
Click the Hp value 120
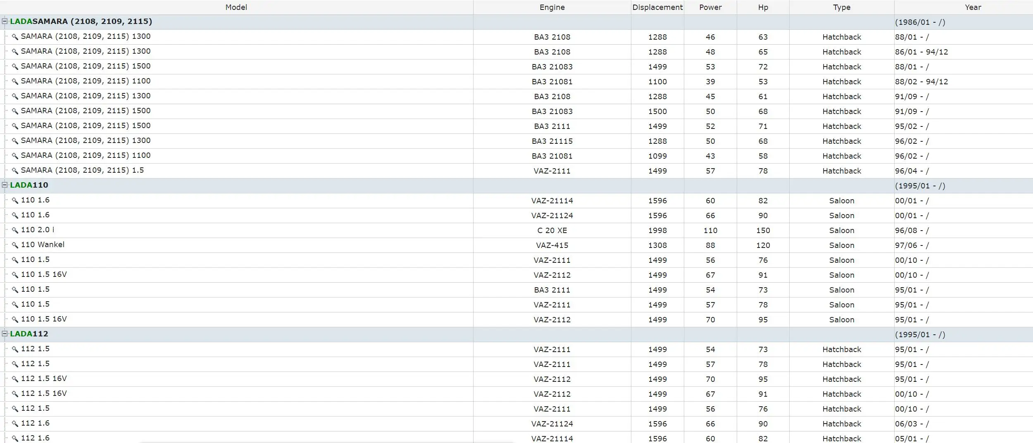point(763,245)
